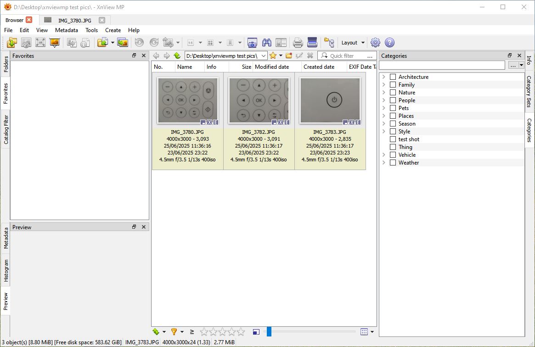Click the greater-or-equal rating operator

[x=192, y=332]
